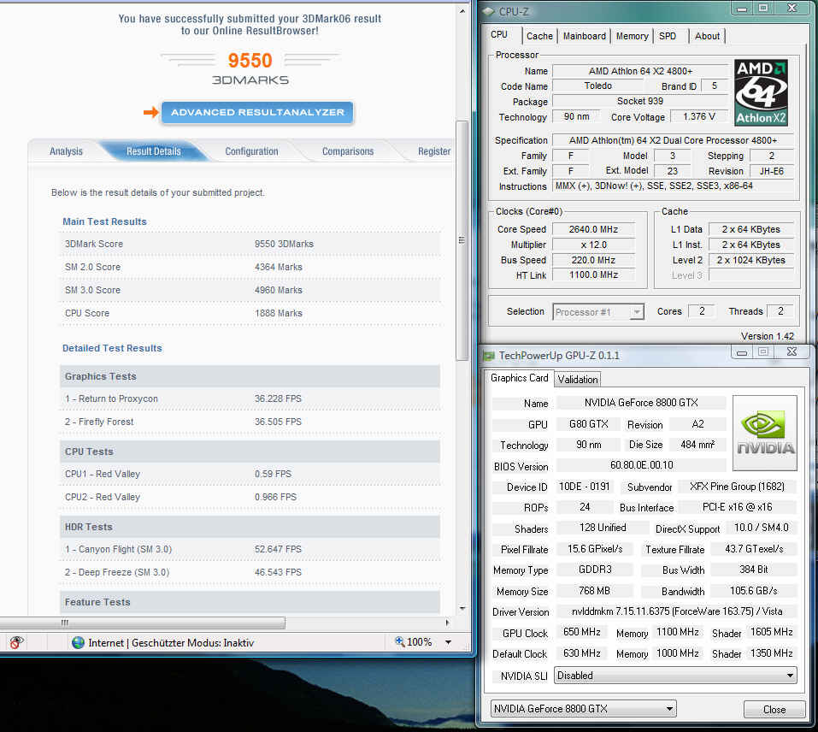Click the Canyon Flight (SM 3.0) row
Image resolution: width=818 pixels, height=732 pixels.
click(x=250, y=549)
